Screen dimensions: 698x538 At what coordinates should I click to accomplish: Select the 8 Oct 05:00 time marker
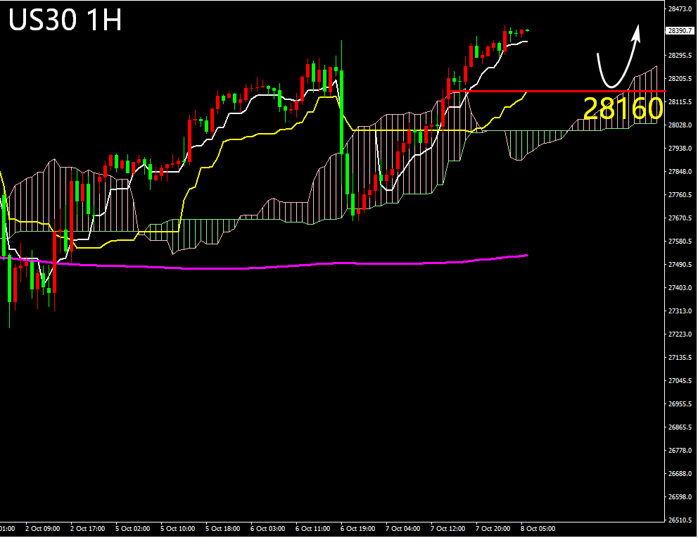(538, 528)
